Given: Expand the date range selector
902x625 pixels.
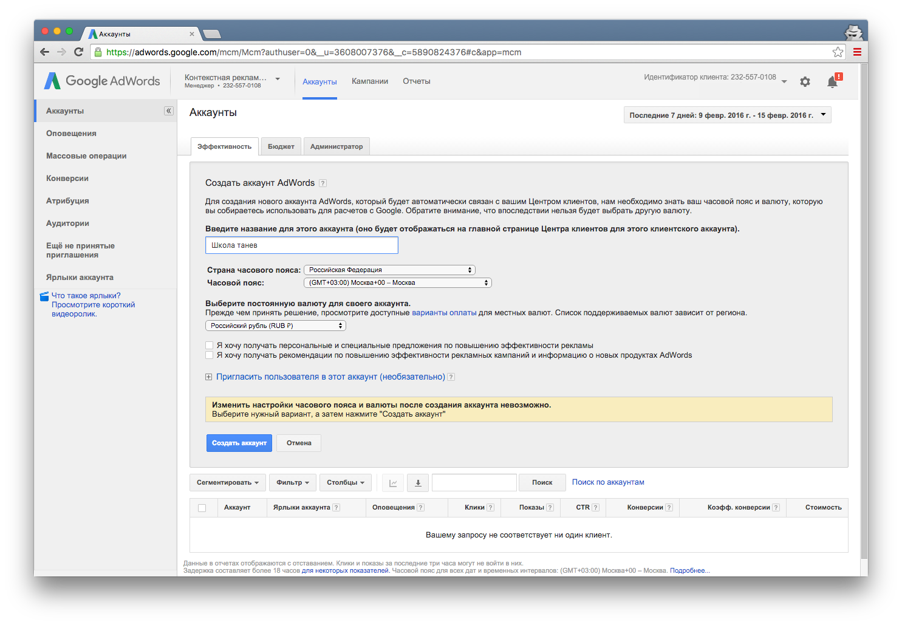Looking at the screenshot, I should [x=727, y=115].
